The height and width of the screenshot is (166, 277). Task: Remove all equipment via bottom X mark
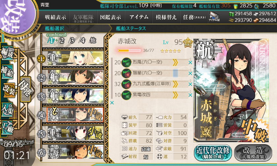tap(112, 103)
